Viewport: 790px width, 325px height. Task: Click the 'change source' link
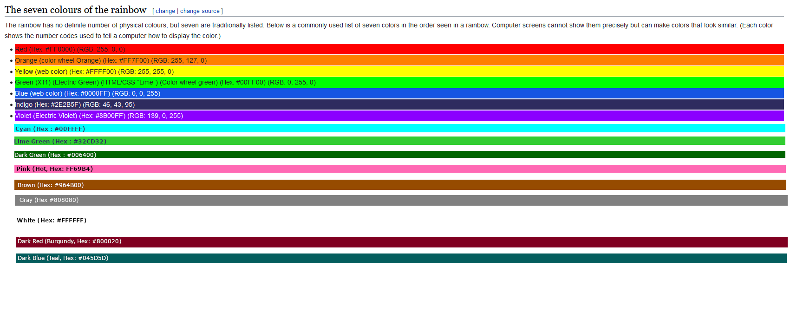tap(200, 11)
